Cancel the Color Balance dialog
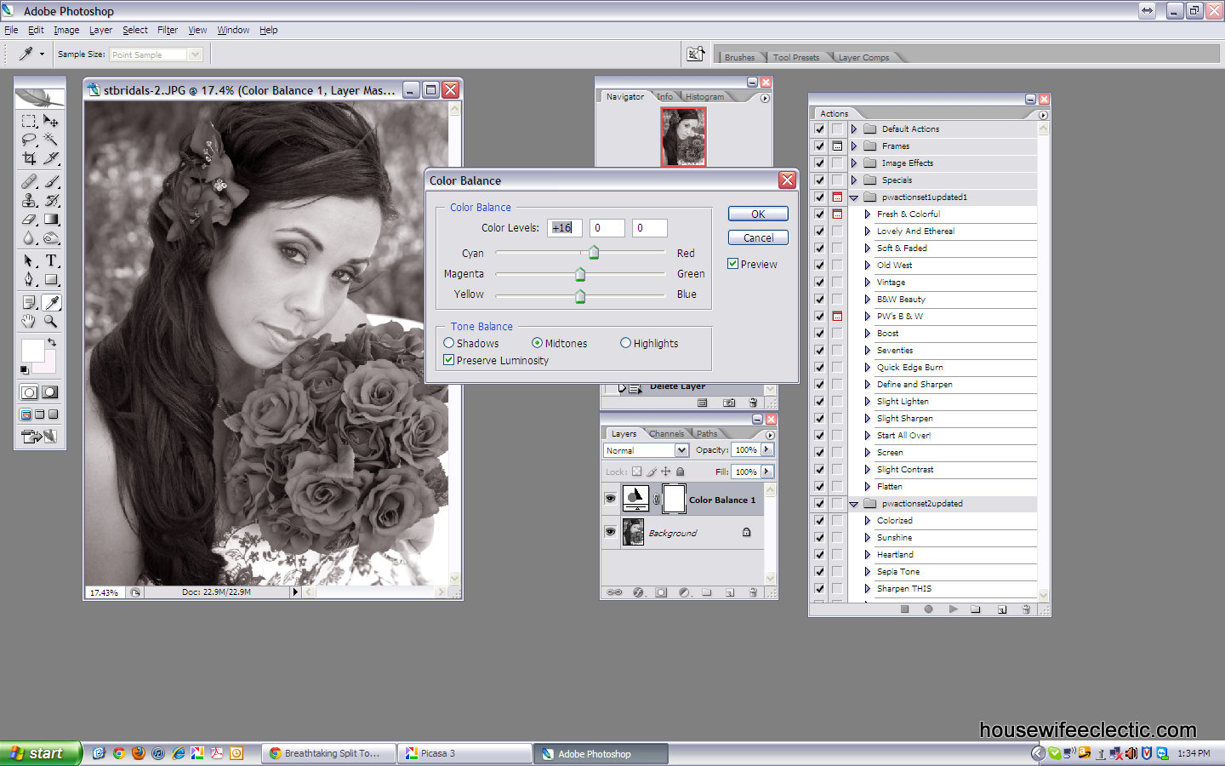Image resolution: width=1225 pixels, height=766 pixels. coord(757,237)
